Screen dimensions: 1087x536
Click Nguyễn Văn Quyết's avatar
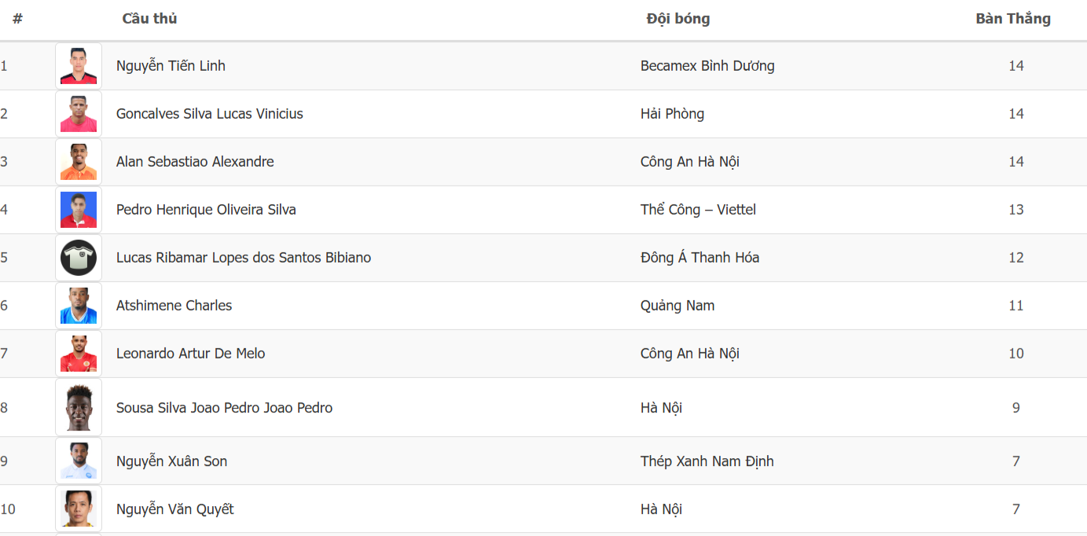[x=79, y=509]
